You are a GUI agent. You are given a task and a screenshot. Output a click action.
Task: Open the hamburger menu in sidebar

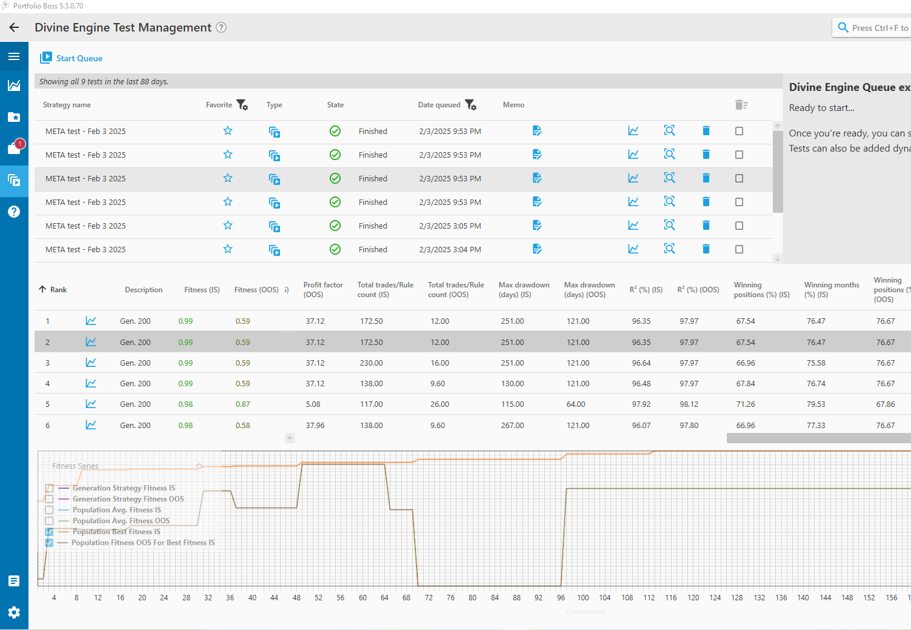tap(14, 56)
